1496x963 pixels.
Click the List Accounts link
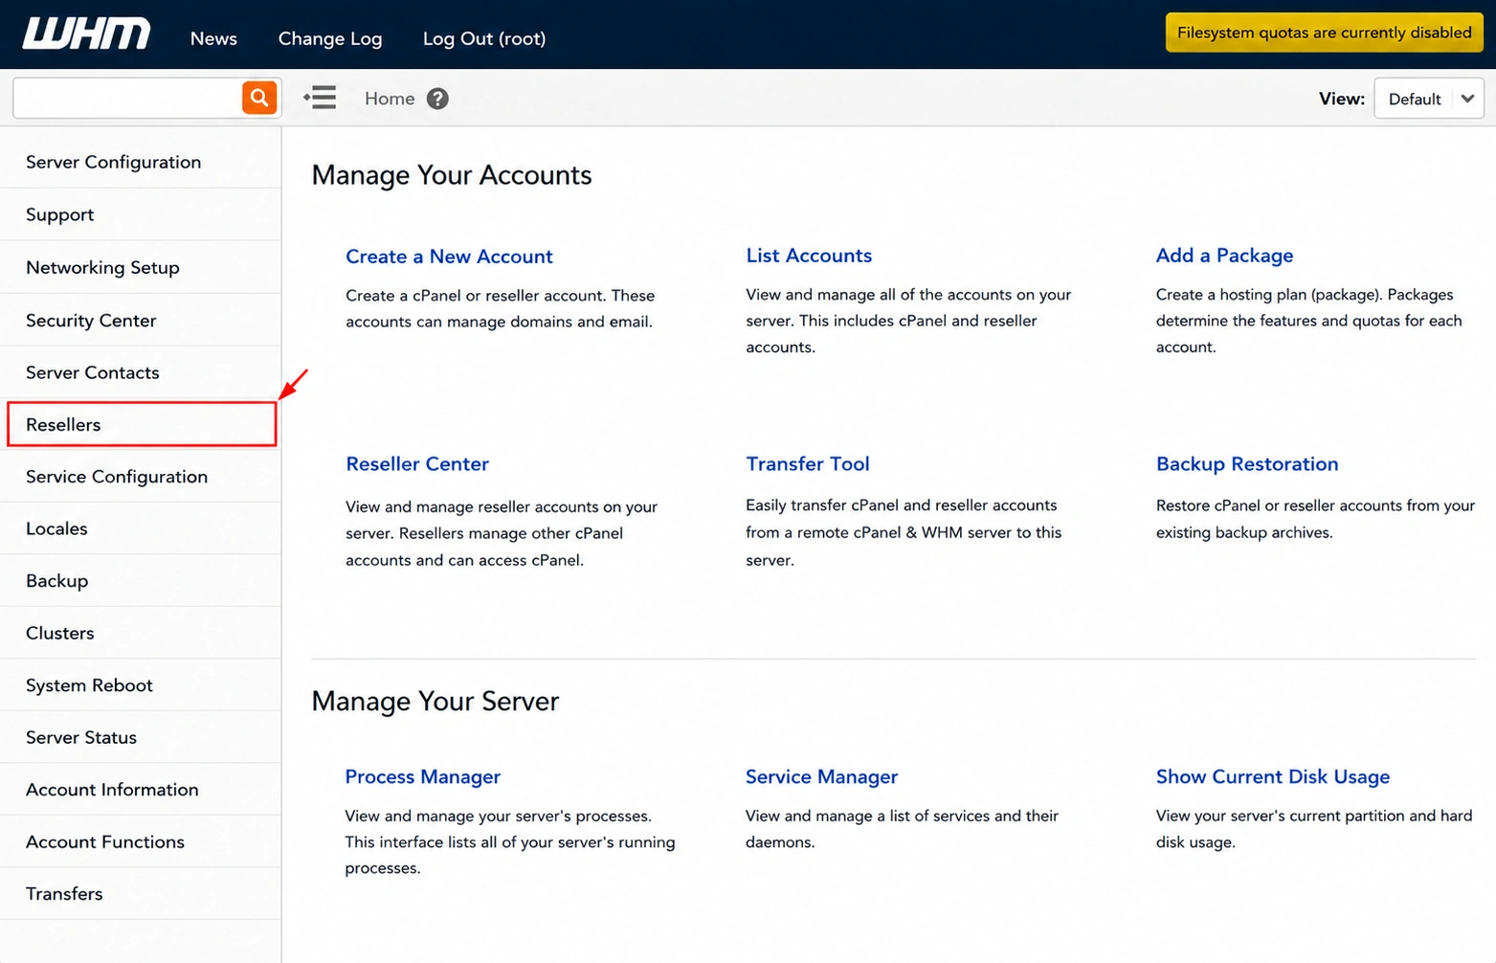click(809, 256)
